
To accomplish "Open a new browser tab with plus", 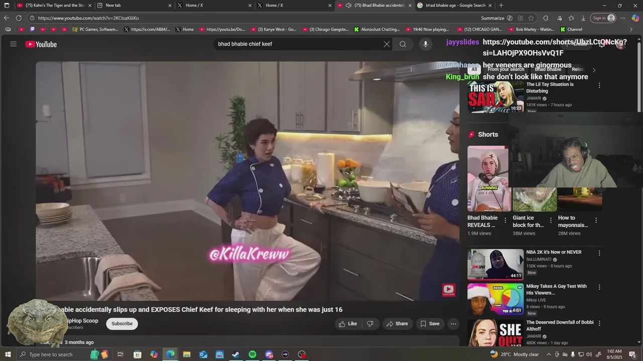I will 501,6.
